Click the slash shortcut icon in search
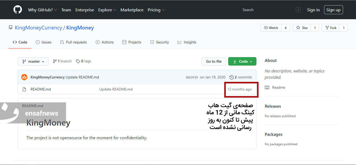This screenshot has height=165, width=356. pos(298,10)
